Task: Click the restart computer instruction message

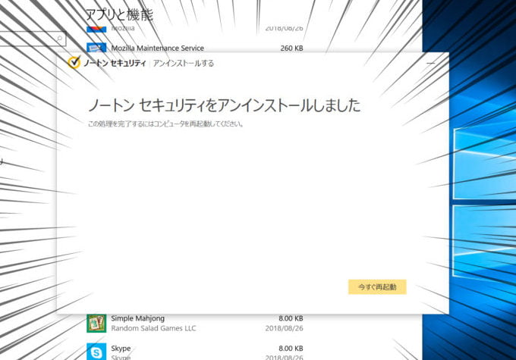Action: coord(165,124)
